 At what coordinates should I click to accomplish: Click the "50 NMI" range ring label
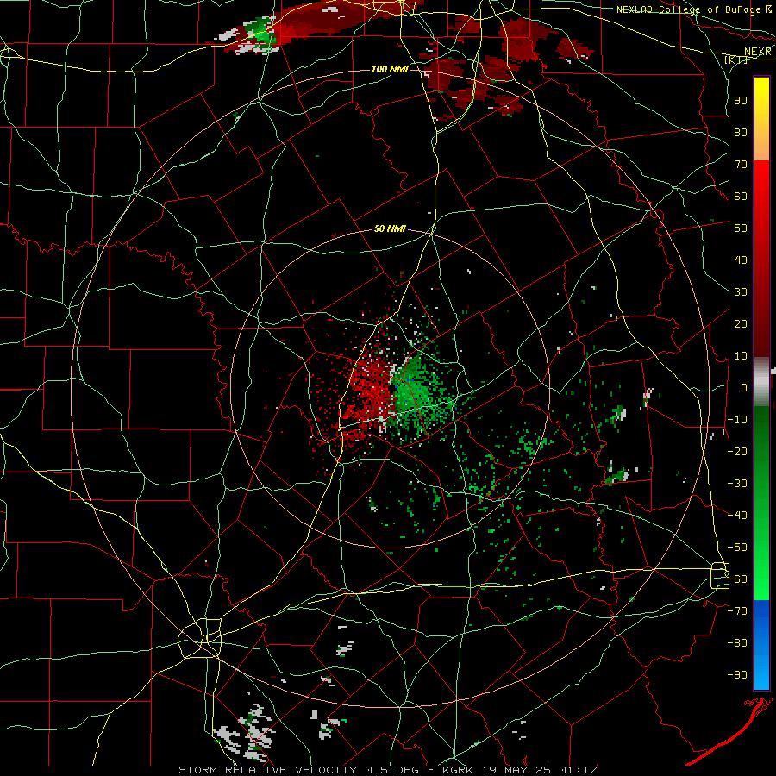click(390, 228)
